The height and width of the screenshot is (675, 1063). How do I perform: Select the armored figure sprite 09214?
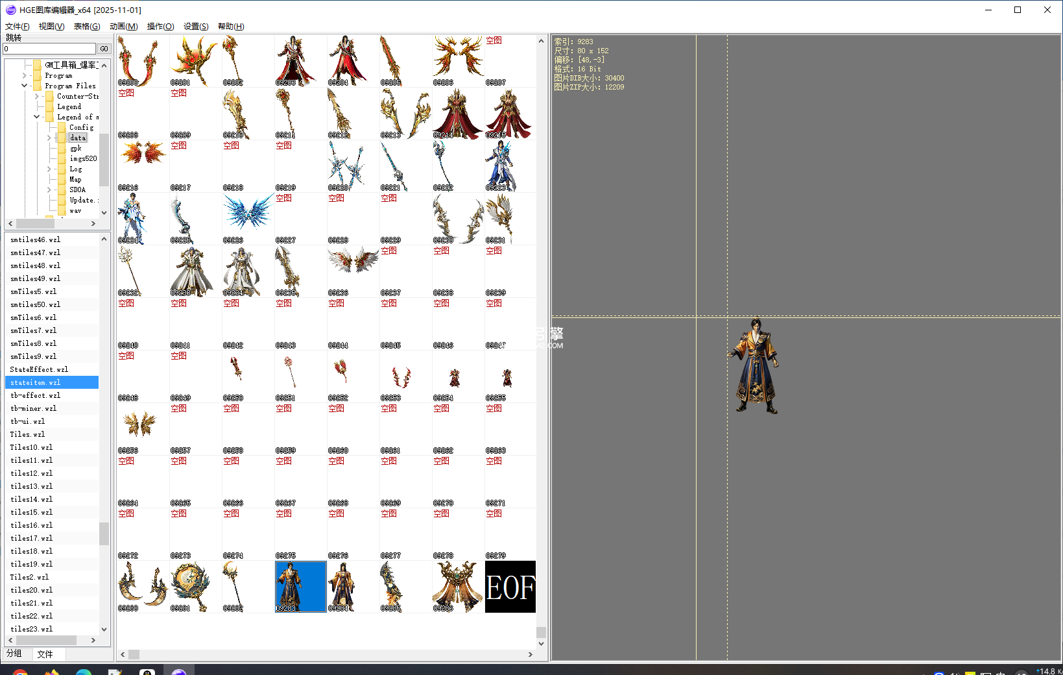point(458,114)
